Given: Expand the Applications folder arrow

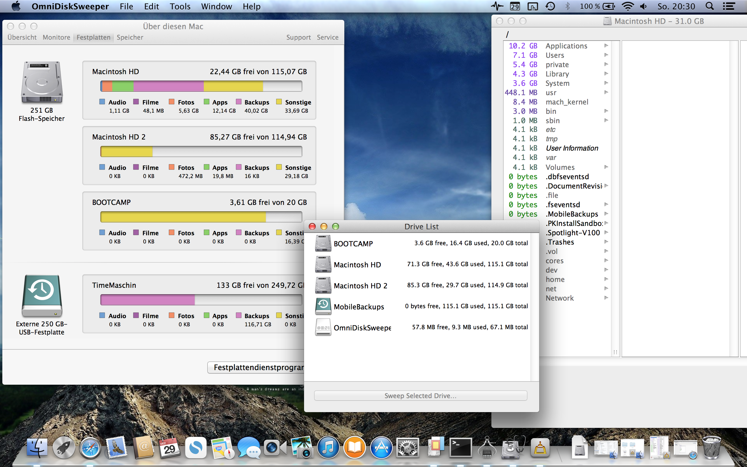Looking at the screenshot, I should click(x=606, y=46).
